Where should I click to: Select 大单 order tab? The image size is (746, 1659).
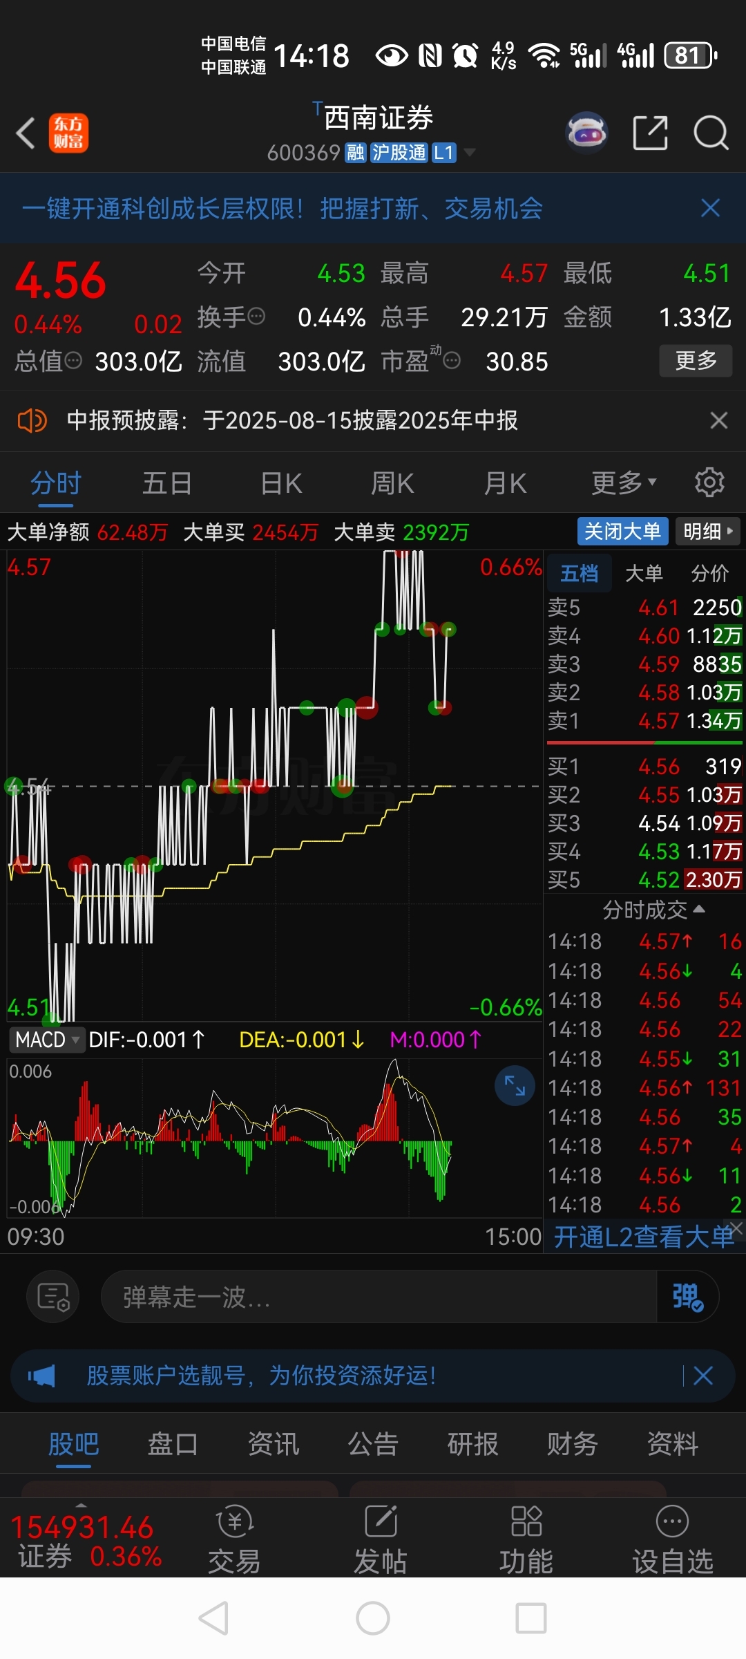click(x=644, y=573)
